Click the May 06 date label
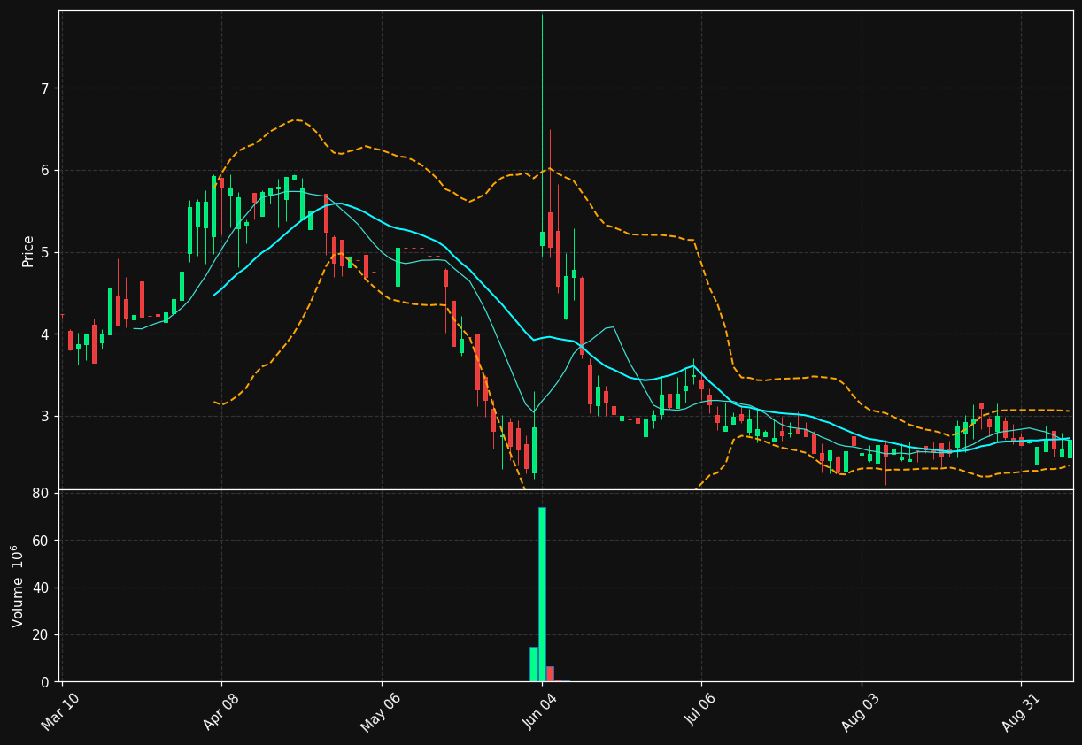 coord(380,712)
